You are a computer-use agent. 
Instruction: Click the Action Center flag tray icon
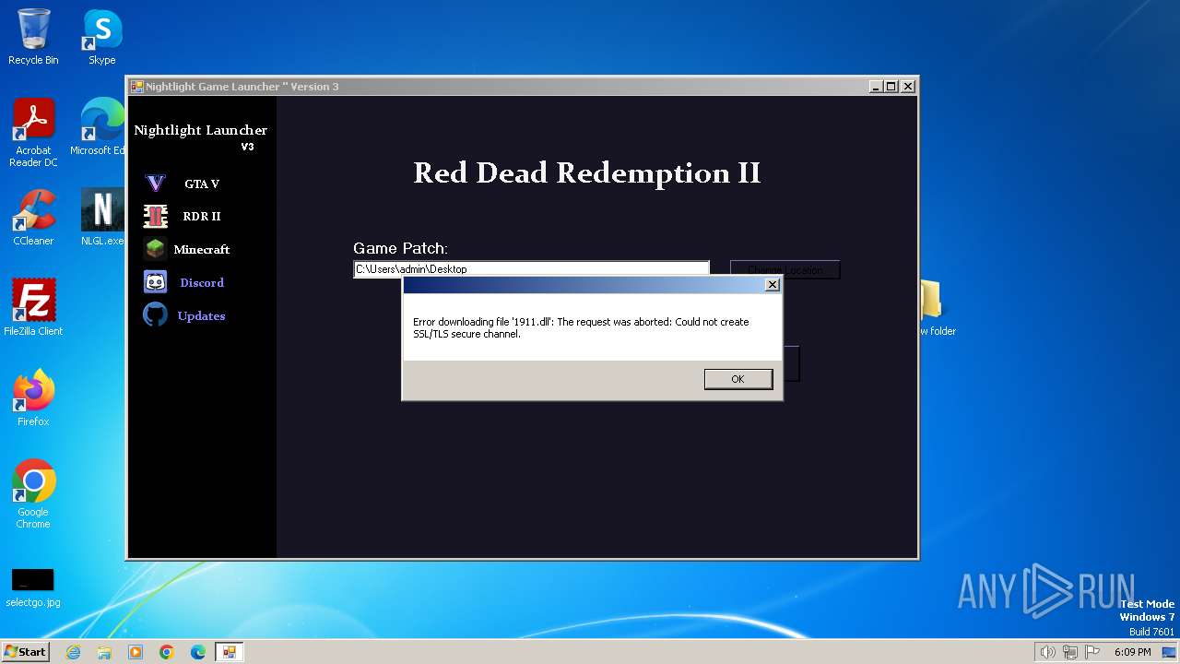[x=1092, y=652]
